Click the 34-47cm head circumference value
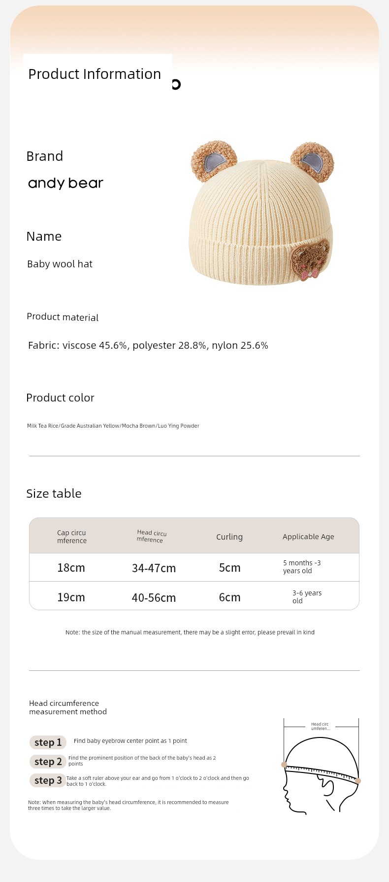This screenshot has width=389, height=882. click(x=154, y=568)
